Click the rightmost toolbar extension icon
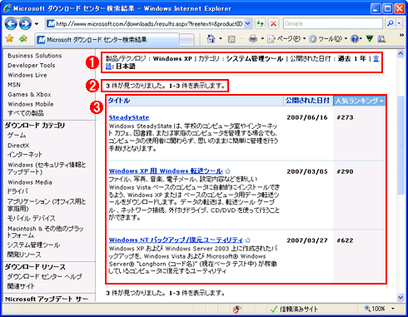The height and width of the screenshot is (317, 408). click(x=381, y=39)
